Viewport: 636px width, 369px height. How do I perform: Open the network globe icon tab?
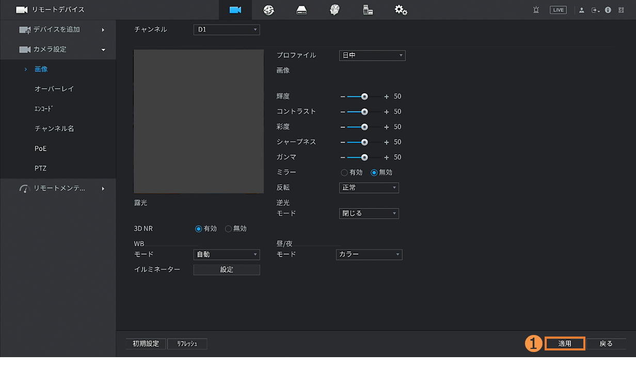tap(268, 10)
